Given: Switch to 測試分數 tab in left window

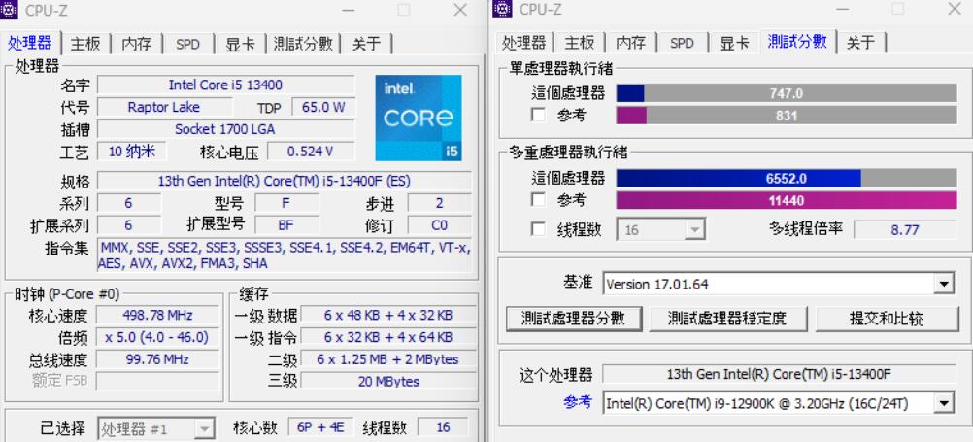Looking at the screenshot, I should pos(303,44).
